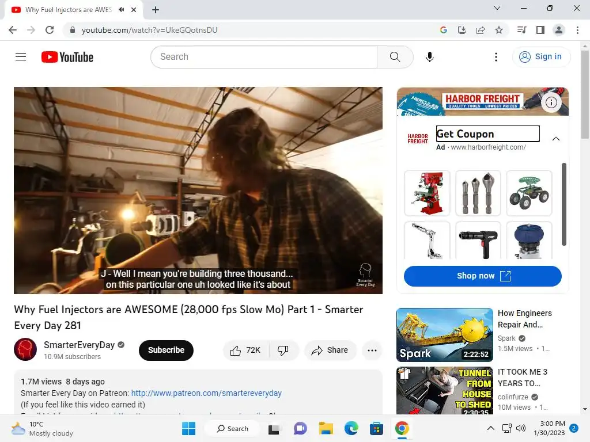Collapse the Harbor Freight ad panel chevron
Screen dimensions: 590x442
556,139
